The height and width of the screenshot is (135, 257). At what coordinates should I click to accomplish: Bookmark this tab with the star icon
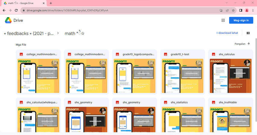[233, 10]
